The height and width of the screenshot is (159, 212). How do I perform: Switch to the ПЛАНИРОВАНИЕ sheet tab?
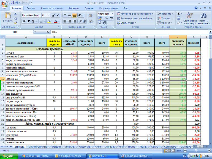pos(37,147)
